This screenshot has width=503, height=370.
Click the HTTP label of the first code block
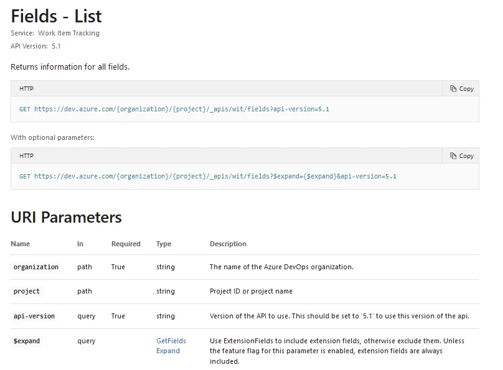point(26,89)
